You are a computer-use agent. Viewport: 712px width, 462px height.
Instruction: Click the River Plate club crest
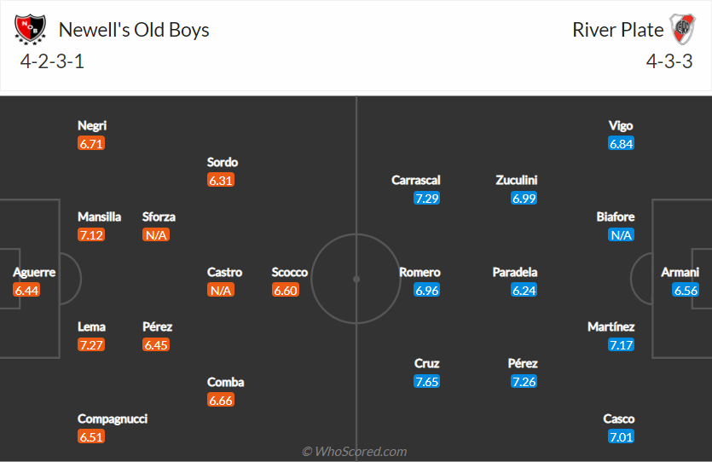click(681, 30)
